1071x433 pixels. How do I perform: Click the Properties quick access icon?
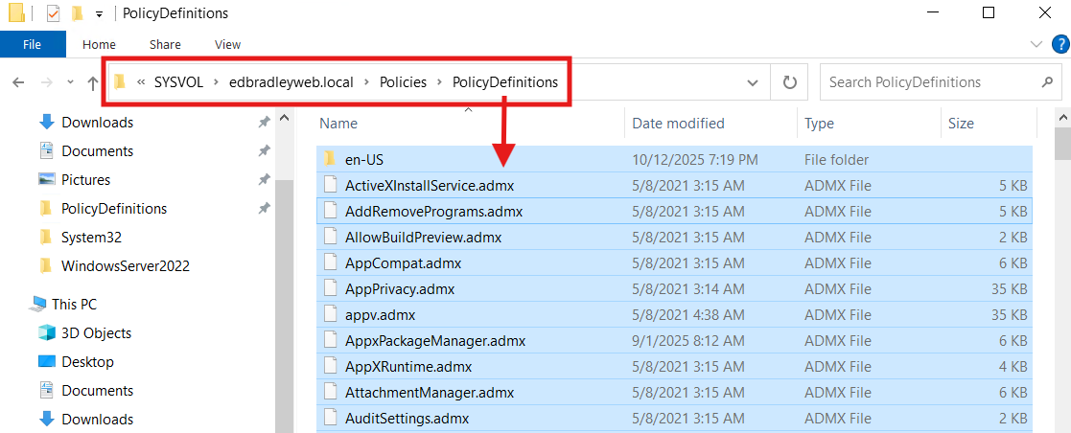tap(53, 13)
